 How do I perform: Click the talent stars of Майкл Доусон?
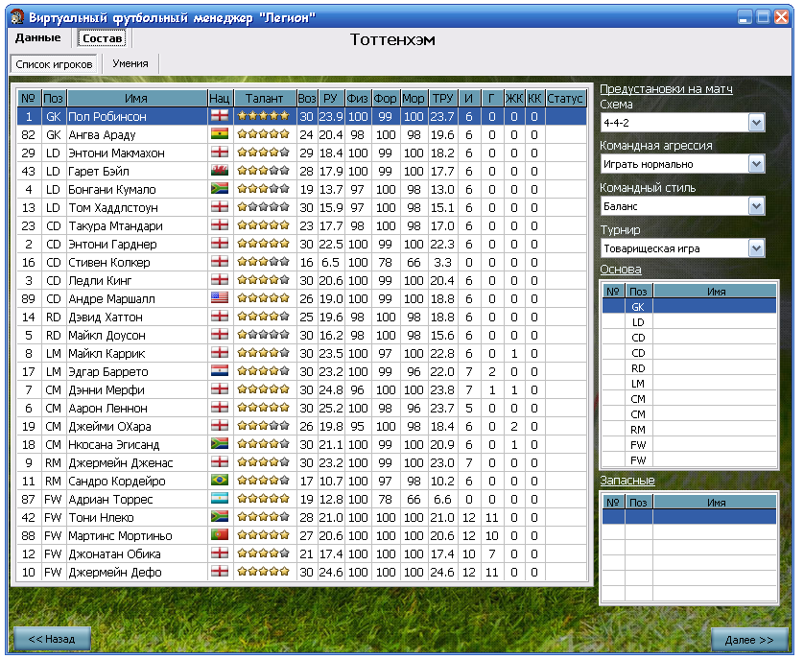[x=264, y=335]
